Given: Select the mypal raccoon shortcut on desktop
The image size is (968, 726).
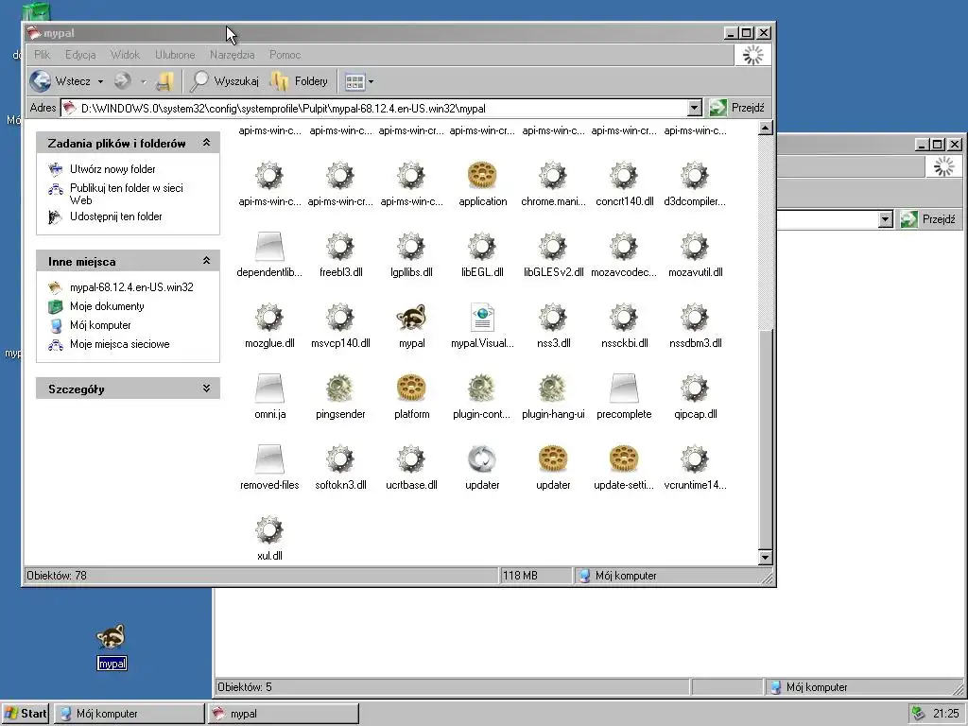Looking at the screenshot, I should coord(112,637).
